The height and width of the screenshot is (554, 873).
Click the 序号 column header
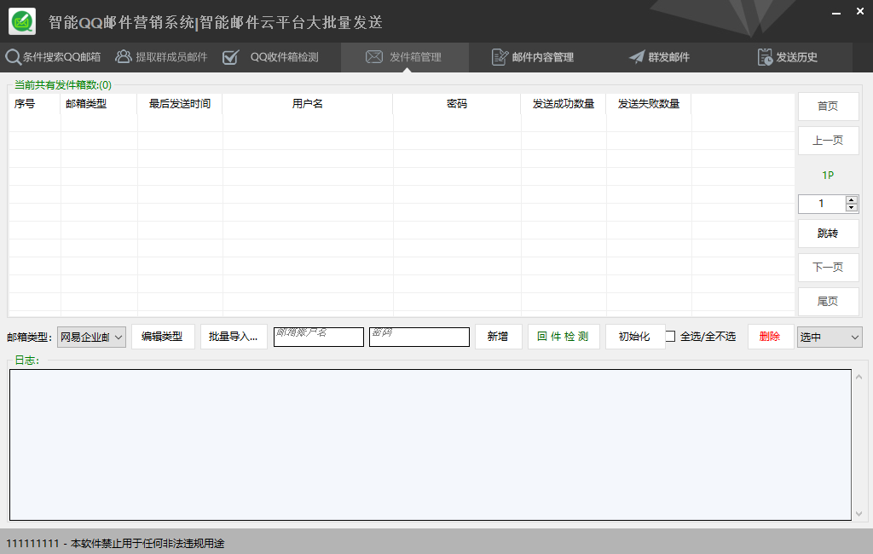pos(34,104)
